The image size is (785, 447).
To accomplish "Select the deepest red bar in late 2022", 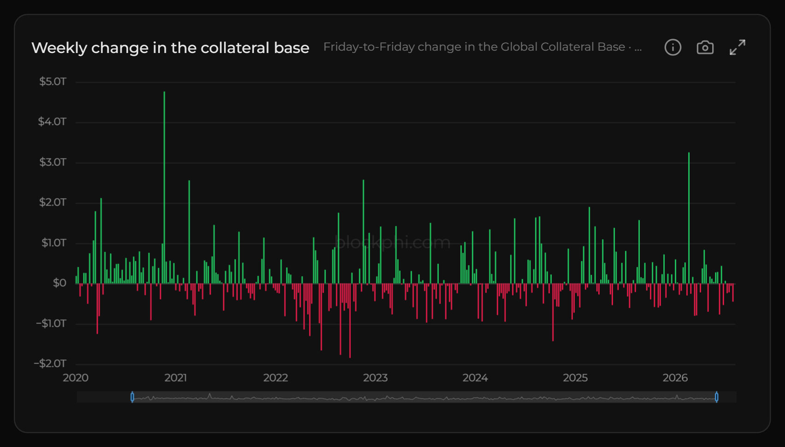I will click(350, 321).
